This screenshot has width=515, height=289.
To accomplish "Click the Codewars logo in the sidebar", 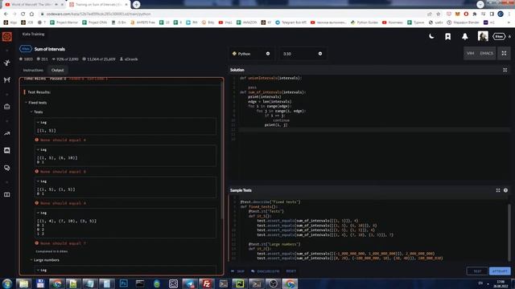I will [x=7, y=36].
